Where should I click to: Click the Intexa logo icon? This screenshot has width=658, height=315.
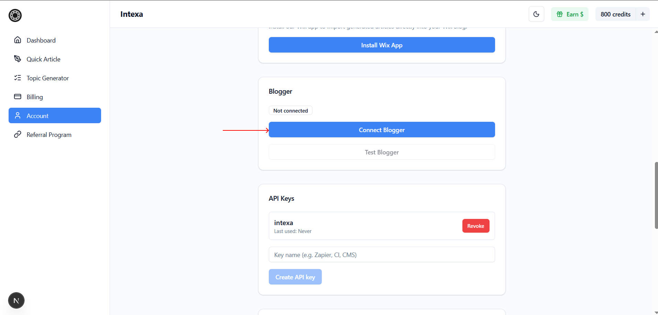tap(15, 15)
